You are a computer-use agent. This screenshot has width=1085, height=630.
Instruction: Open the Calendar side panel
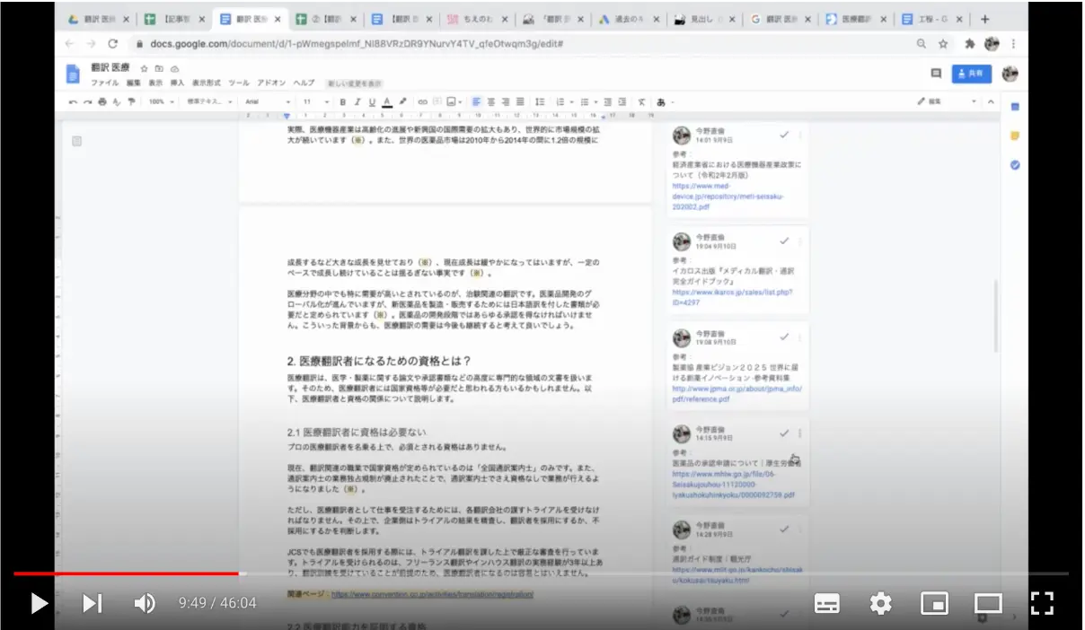point(1015,106)
